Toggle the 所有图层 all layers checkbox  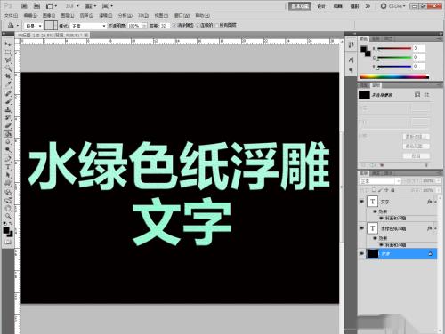(x=217, y=26)
